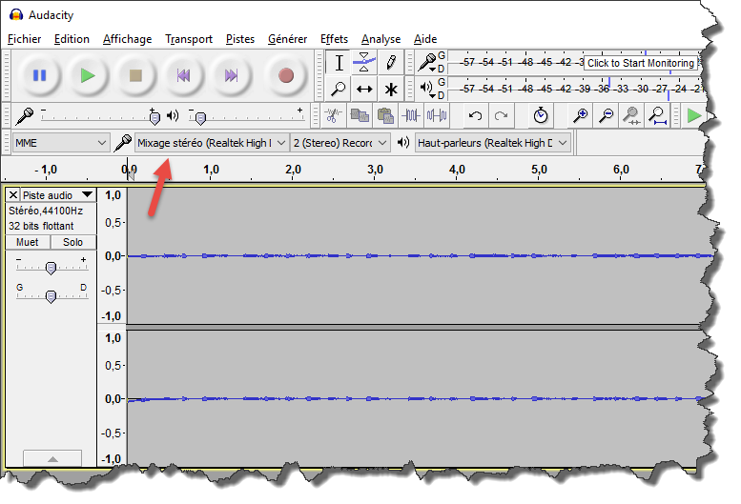Toggle the Solo button on track
The image size is (741, 504).
[73, 242]
